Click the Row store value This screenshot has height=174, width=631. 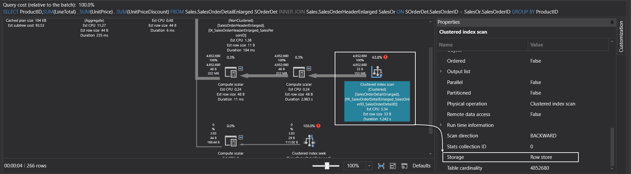pyautogui.click(x=541, y=157)
